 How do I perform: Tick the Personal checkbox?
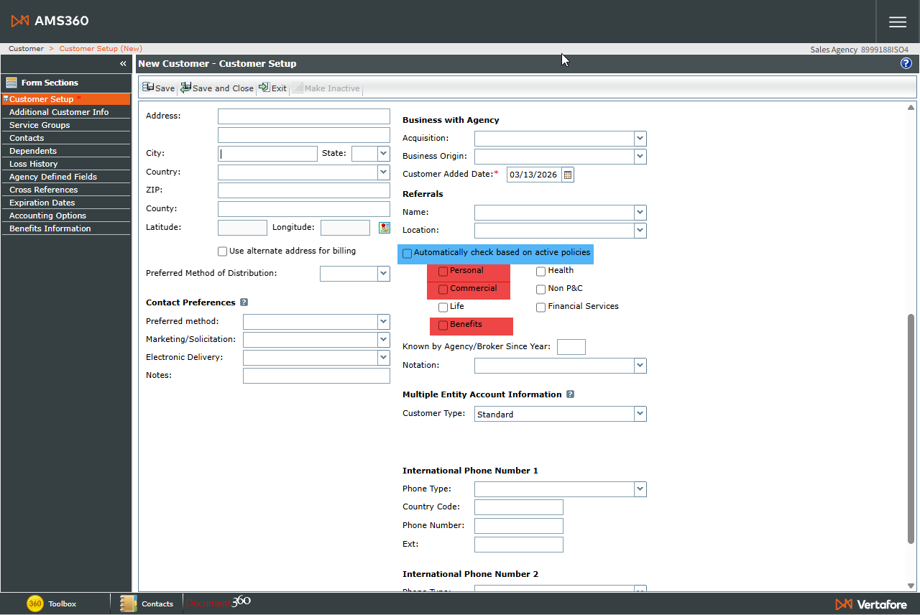[443, 271]
